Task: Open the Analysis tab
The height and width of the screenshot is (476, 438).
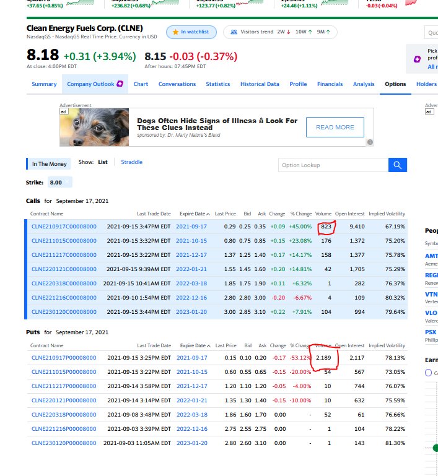Action: [364, 84]
